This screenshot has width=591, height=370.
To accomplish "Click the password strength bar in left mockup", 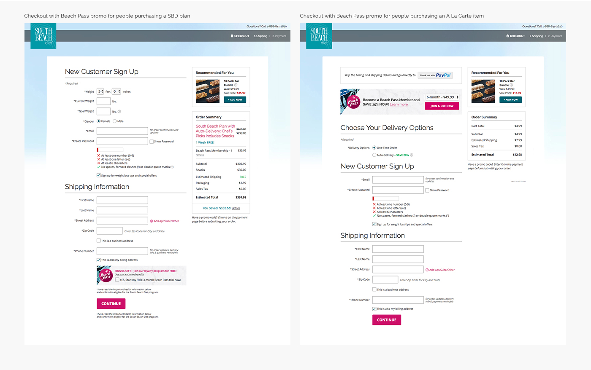I will click(110, 150).
